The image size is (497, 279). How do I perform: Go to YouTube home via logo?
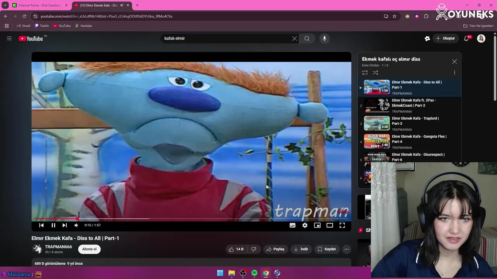(31, 38)
